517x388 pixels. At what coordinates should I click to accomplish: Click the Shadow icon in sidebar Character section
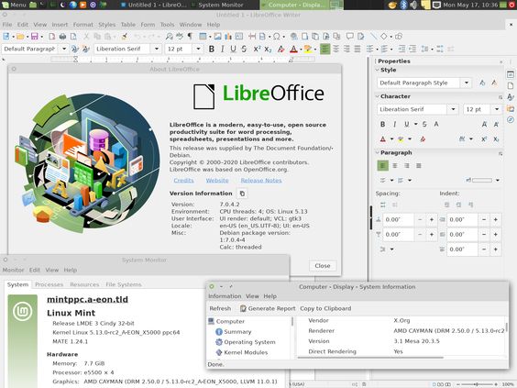436,124
